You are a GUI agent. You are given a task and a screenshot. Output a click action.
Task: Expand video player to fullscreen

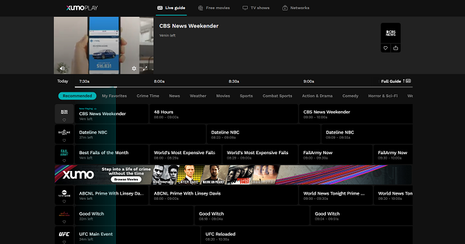(x=145, y=68)
